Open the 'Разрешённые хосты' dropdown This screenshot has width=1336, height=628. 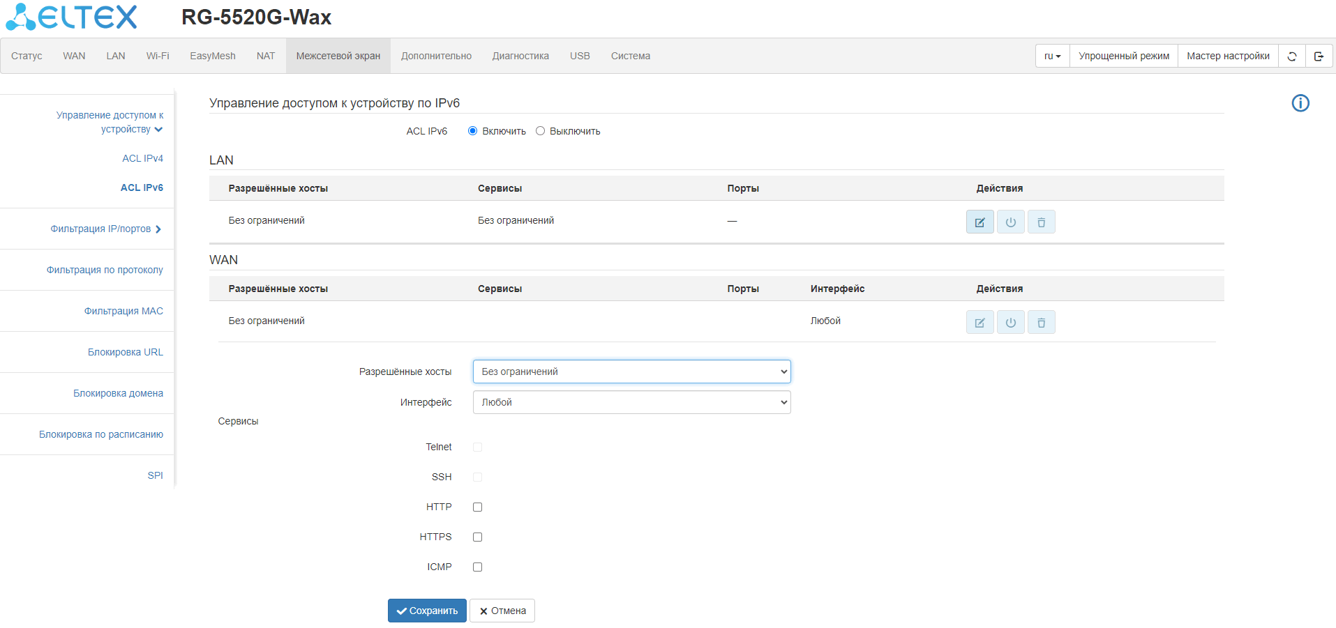631,372
